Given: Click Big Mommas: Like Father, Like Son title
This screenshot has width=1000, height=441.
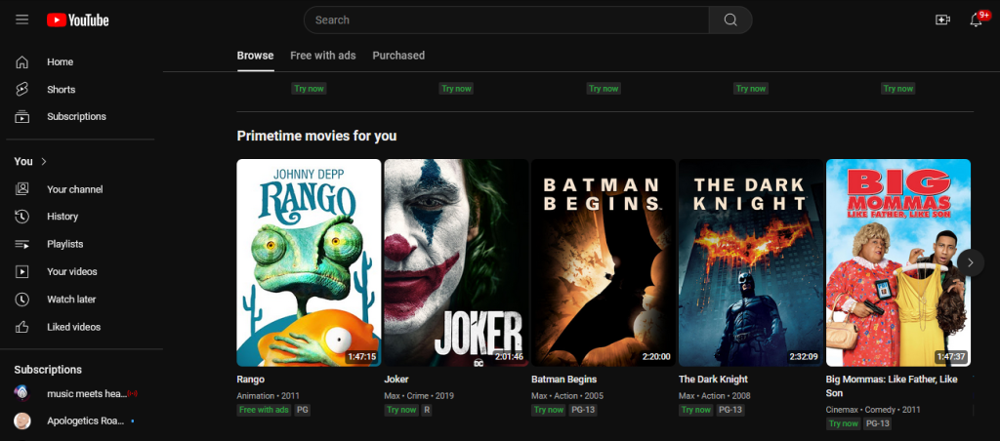Looking at the screenshot, I should [892, 386].
